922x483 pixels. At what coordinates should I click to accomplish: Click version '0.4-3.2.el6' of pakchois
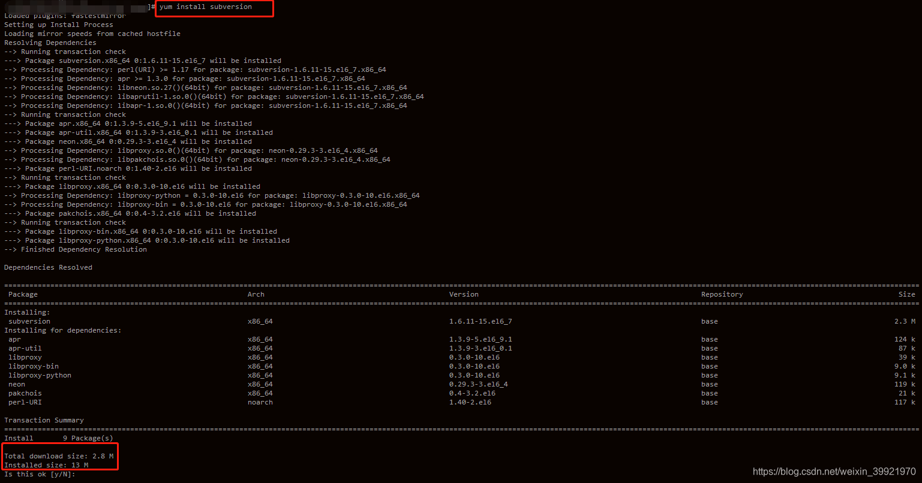tap(472, 393)
